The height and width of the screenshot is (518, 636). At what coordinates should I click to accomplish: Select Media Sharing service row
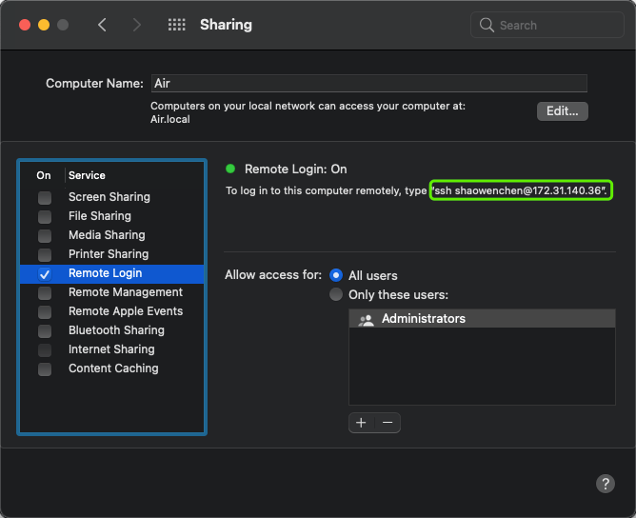(x=112, y=235)
